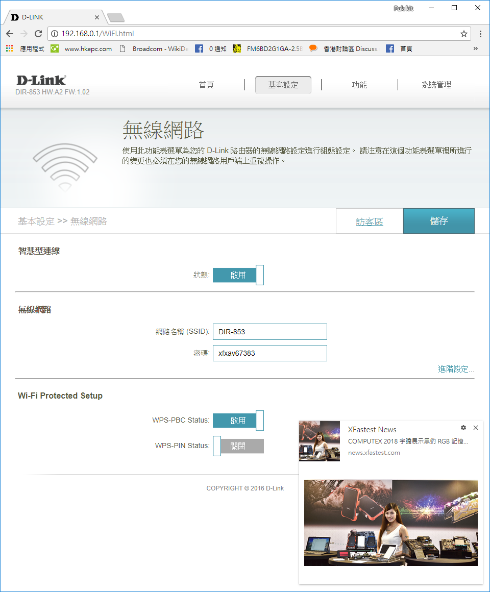Open the Facebook 首頁 bookmark
490x592 pixels.
(399, 48)
